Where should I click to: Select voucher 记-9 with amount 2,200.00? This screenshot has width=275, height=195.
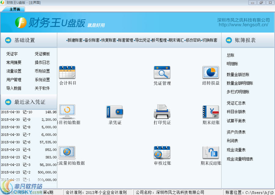tap(29, 120)
